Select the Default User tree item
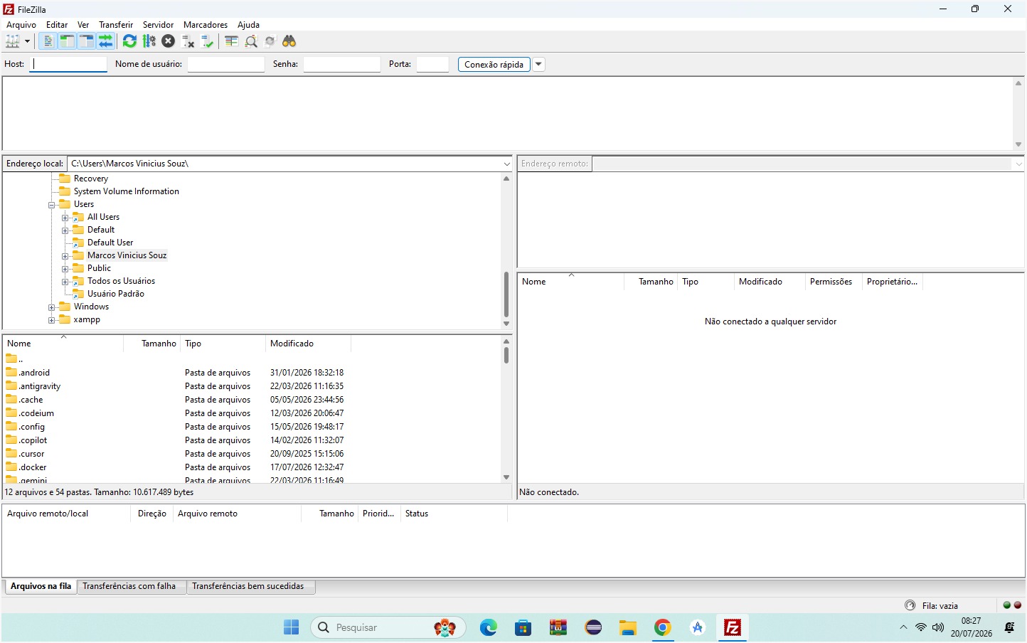The width and height of the screenshot is (1027, 643). (110, 243)
